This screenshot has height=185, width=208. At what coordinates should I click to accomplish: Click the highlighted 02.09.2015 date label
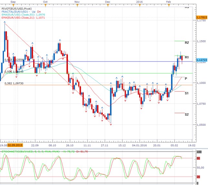click(x=15, y=145)
